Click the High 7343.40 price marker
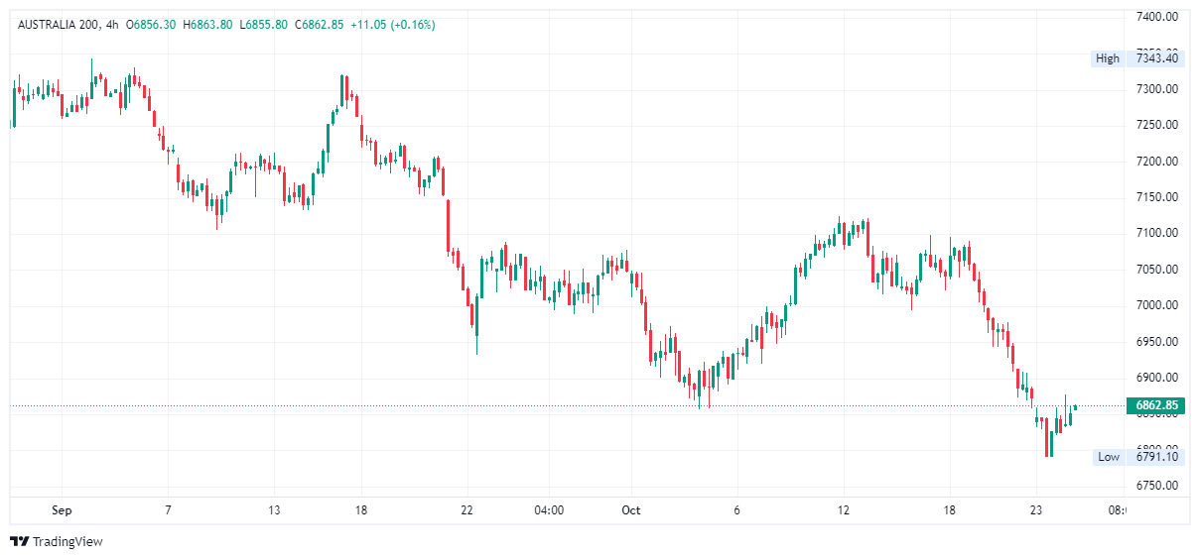 point(1136,58)
